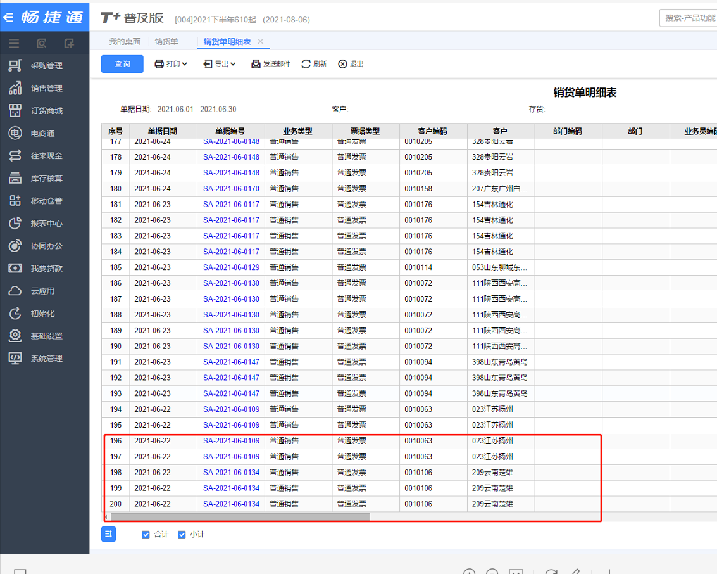This screenshot has height=574, width=717.
Task: Select the 销货单明细表 tab
Action: click(227, 42)
